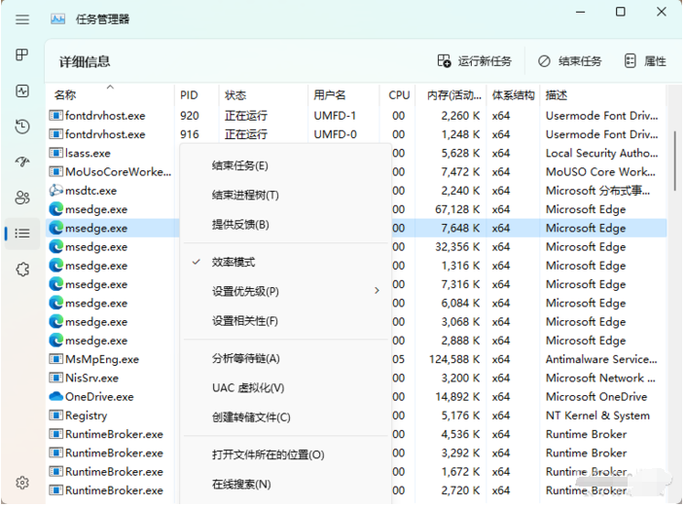The image size is (685, 507).
Task: Open the Performance page icon
Action: click(22, 91)
